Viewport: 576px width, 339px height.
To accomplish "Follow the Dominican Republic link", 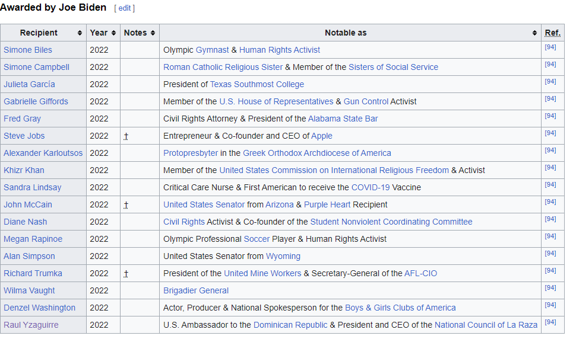I will 290,325.
